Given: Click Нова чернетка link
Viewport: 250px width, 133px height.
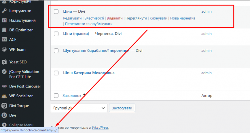Looking at the screenshot, I should pos(183,18).
